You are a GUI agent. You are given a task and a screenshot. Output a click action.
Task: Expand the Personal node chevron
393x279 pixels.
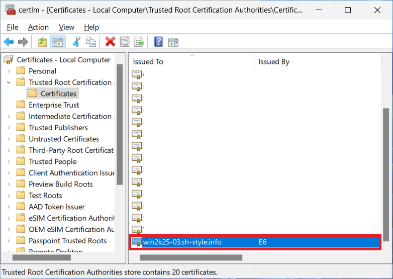[x=9, y=71]
